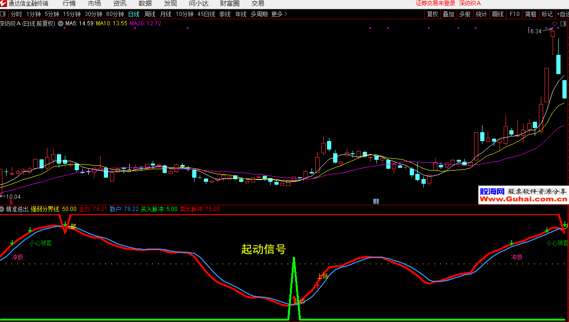Toggle the left sidebar panel icon

click(x=3, y=14)
